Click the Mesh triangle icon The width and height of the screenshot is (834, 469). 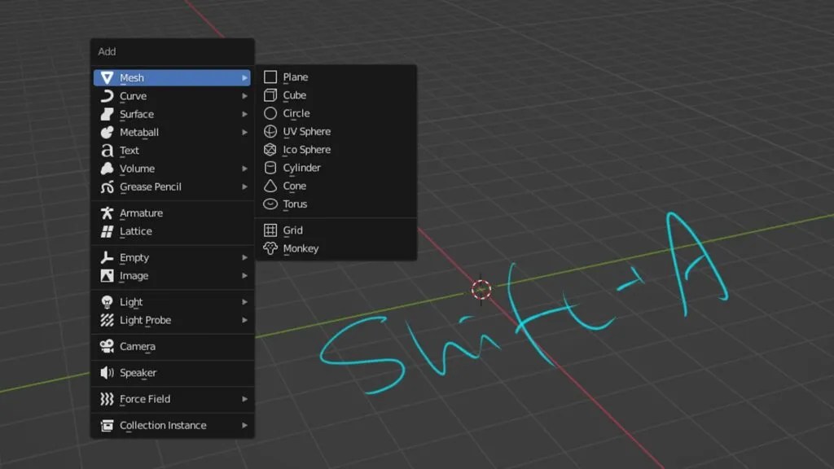click(x=108, y=77)
